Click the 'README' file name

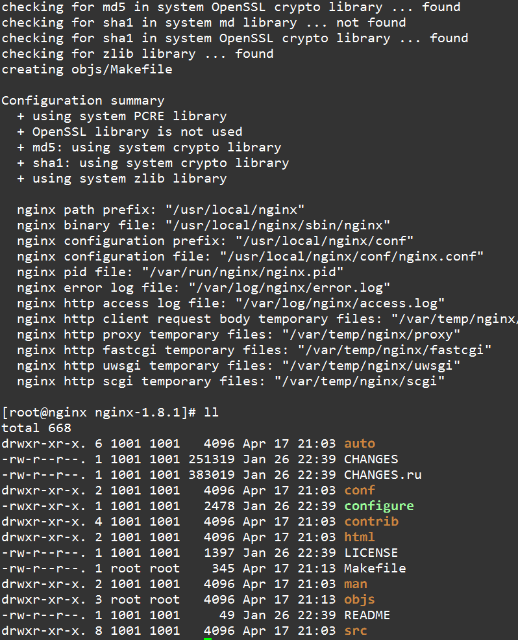pos(367,615)
